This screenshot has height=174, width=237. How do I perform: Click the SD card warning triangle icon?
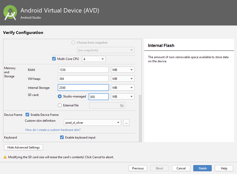pyautogui.click(x=5, y=157)
